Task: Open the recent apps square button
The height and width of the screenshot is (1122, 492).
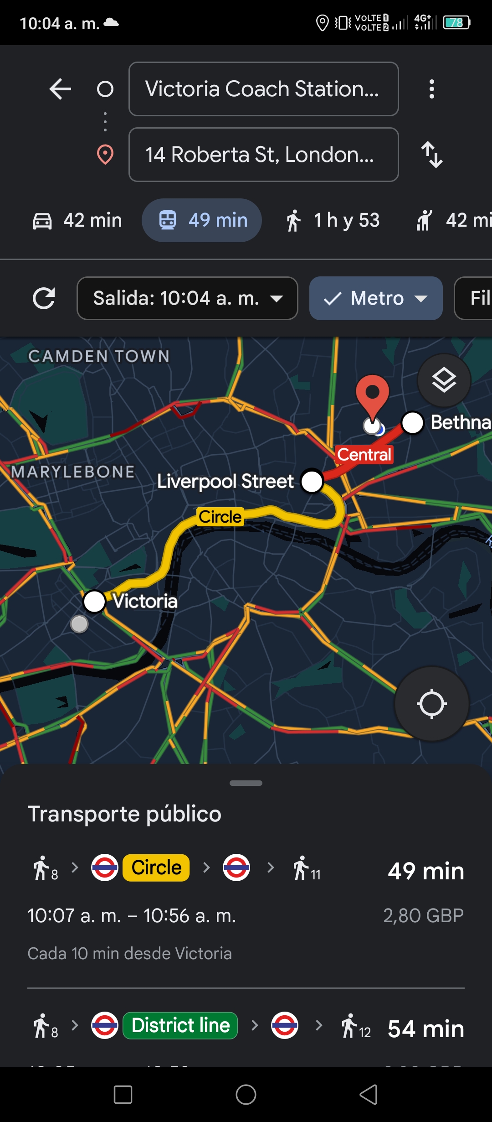Action: 123,1094
